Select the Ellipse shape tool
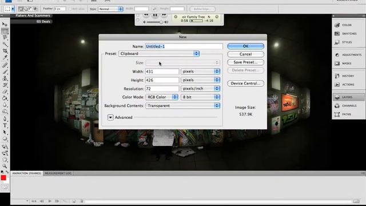 pyautogui.click(x=5, y=139)
